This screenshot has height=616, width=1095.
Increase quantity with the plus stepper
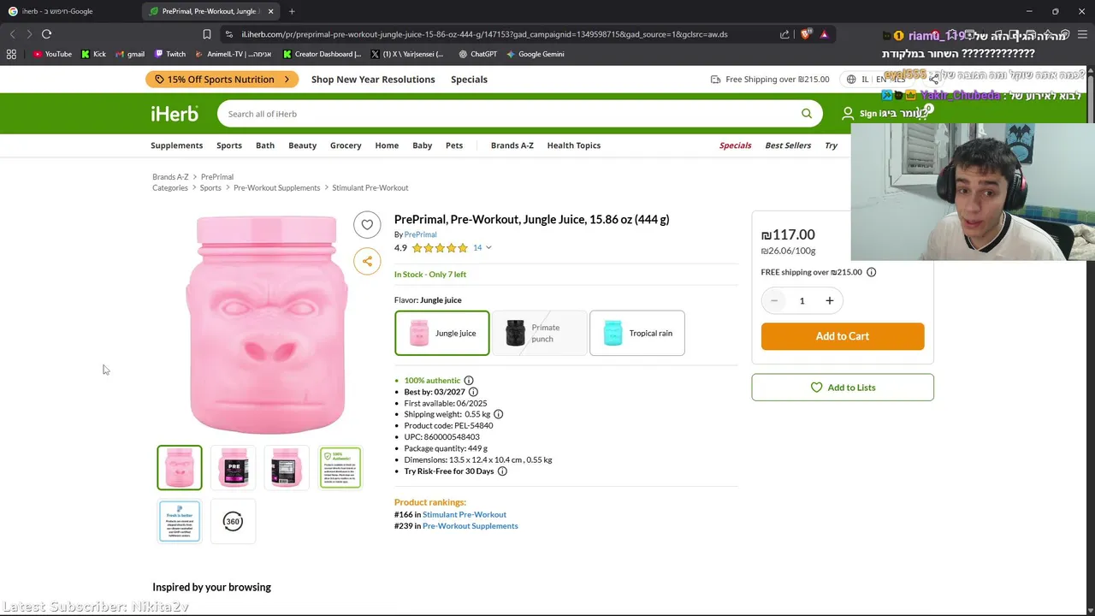(829, 300)
